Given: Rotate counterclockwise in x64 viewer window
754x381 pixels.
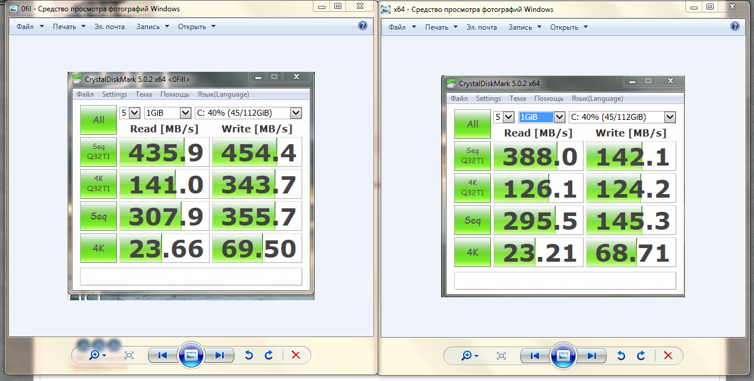Looking at the screenshot, I should (x=622, y=355).
